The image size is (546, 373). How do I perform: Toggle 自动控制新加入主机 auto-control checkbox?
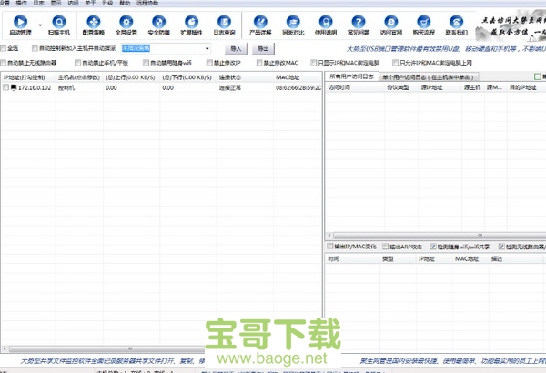(x=35, y=48)
